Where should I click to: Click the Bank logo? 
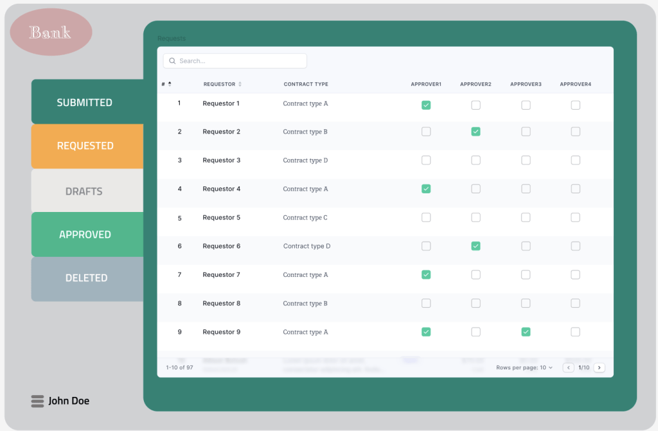51,32
